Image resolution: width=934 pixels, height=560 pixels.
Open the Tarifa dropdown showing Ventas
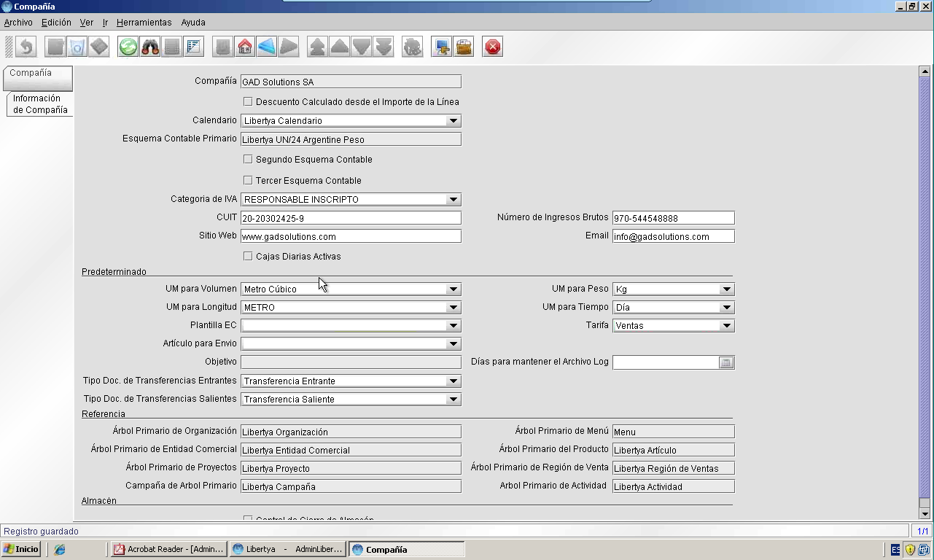coord(726,326)
